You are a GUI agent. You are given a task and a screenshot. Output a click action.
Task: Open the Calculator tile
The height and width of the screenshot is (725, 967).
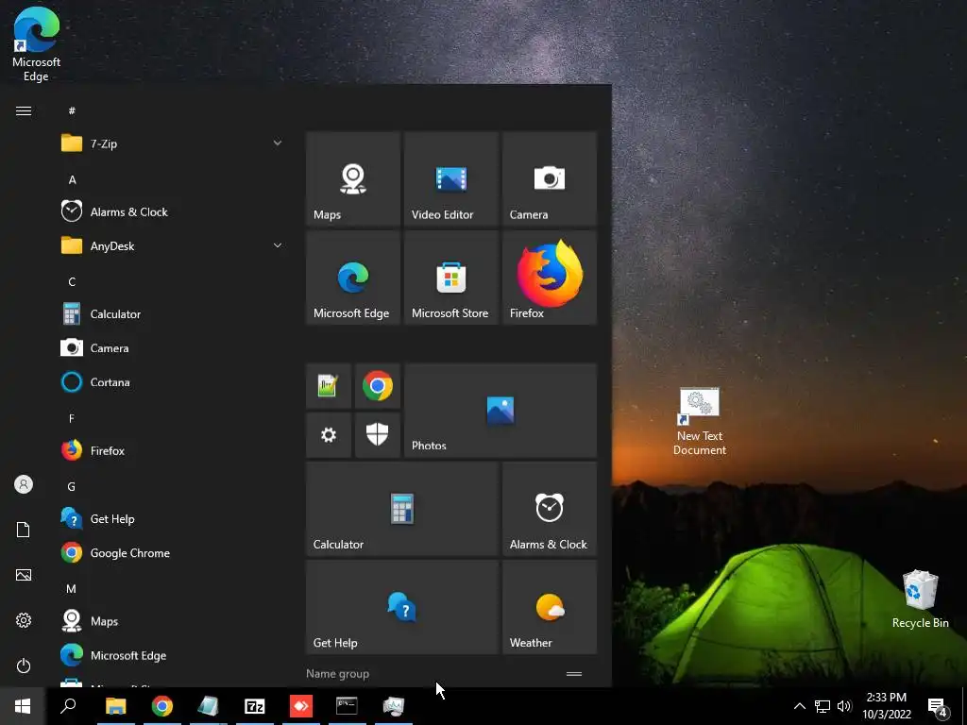coord(402,509)
